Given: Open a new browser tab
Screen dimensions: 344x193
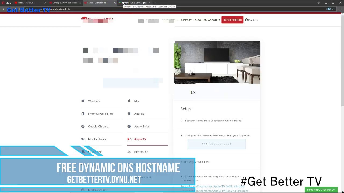Looking at the screenshot, I should 155,3.
